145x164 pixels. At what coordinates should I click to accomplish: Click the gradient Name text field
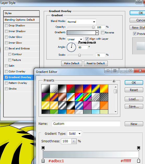[x=86, y=124]
